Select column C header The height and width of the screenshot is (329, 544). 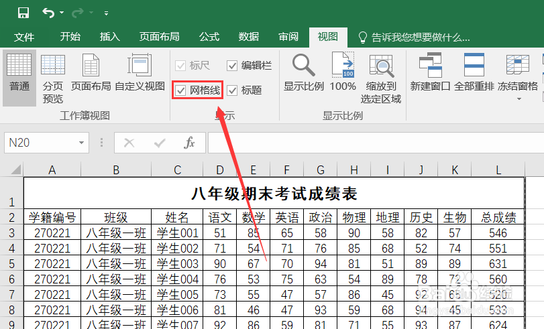pyautogui.click(x=177, y=170)
